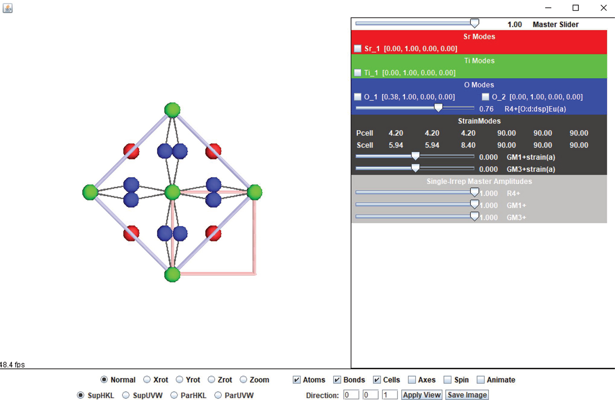Select the Xrot radio button
Viewport: 615px width, 400px height.
click(147, 379)
